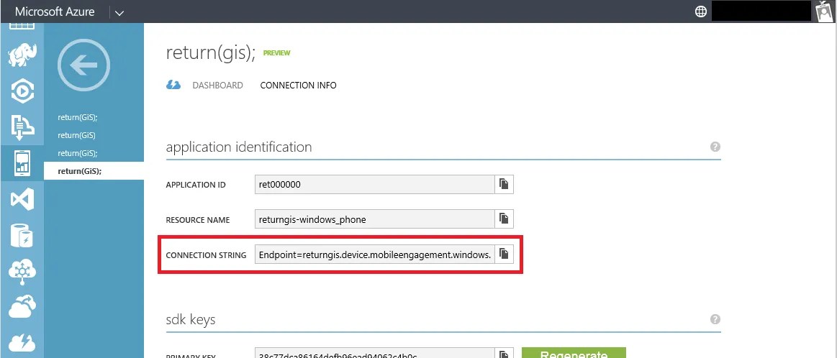
Task: Select the highlighted return(GiS); app entry
Action: pos(94,171)
